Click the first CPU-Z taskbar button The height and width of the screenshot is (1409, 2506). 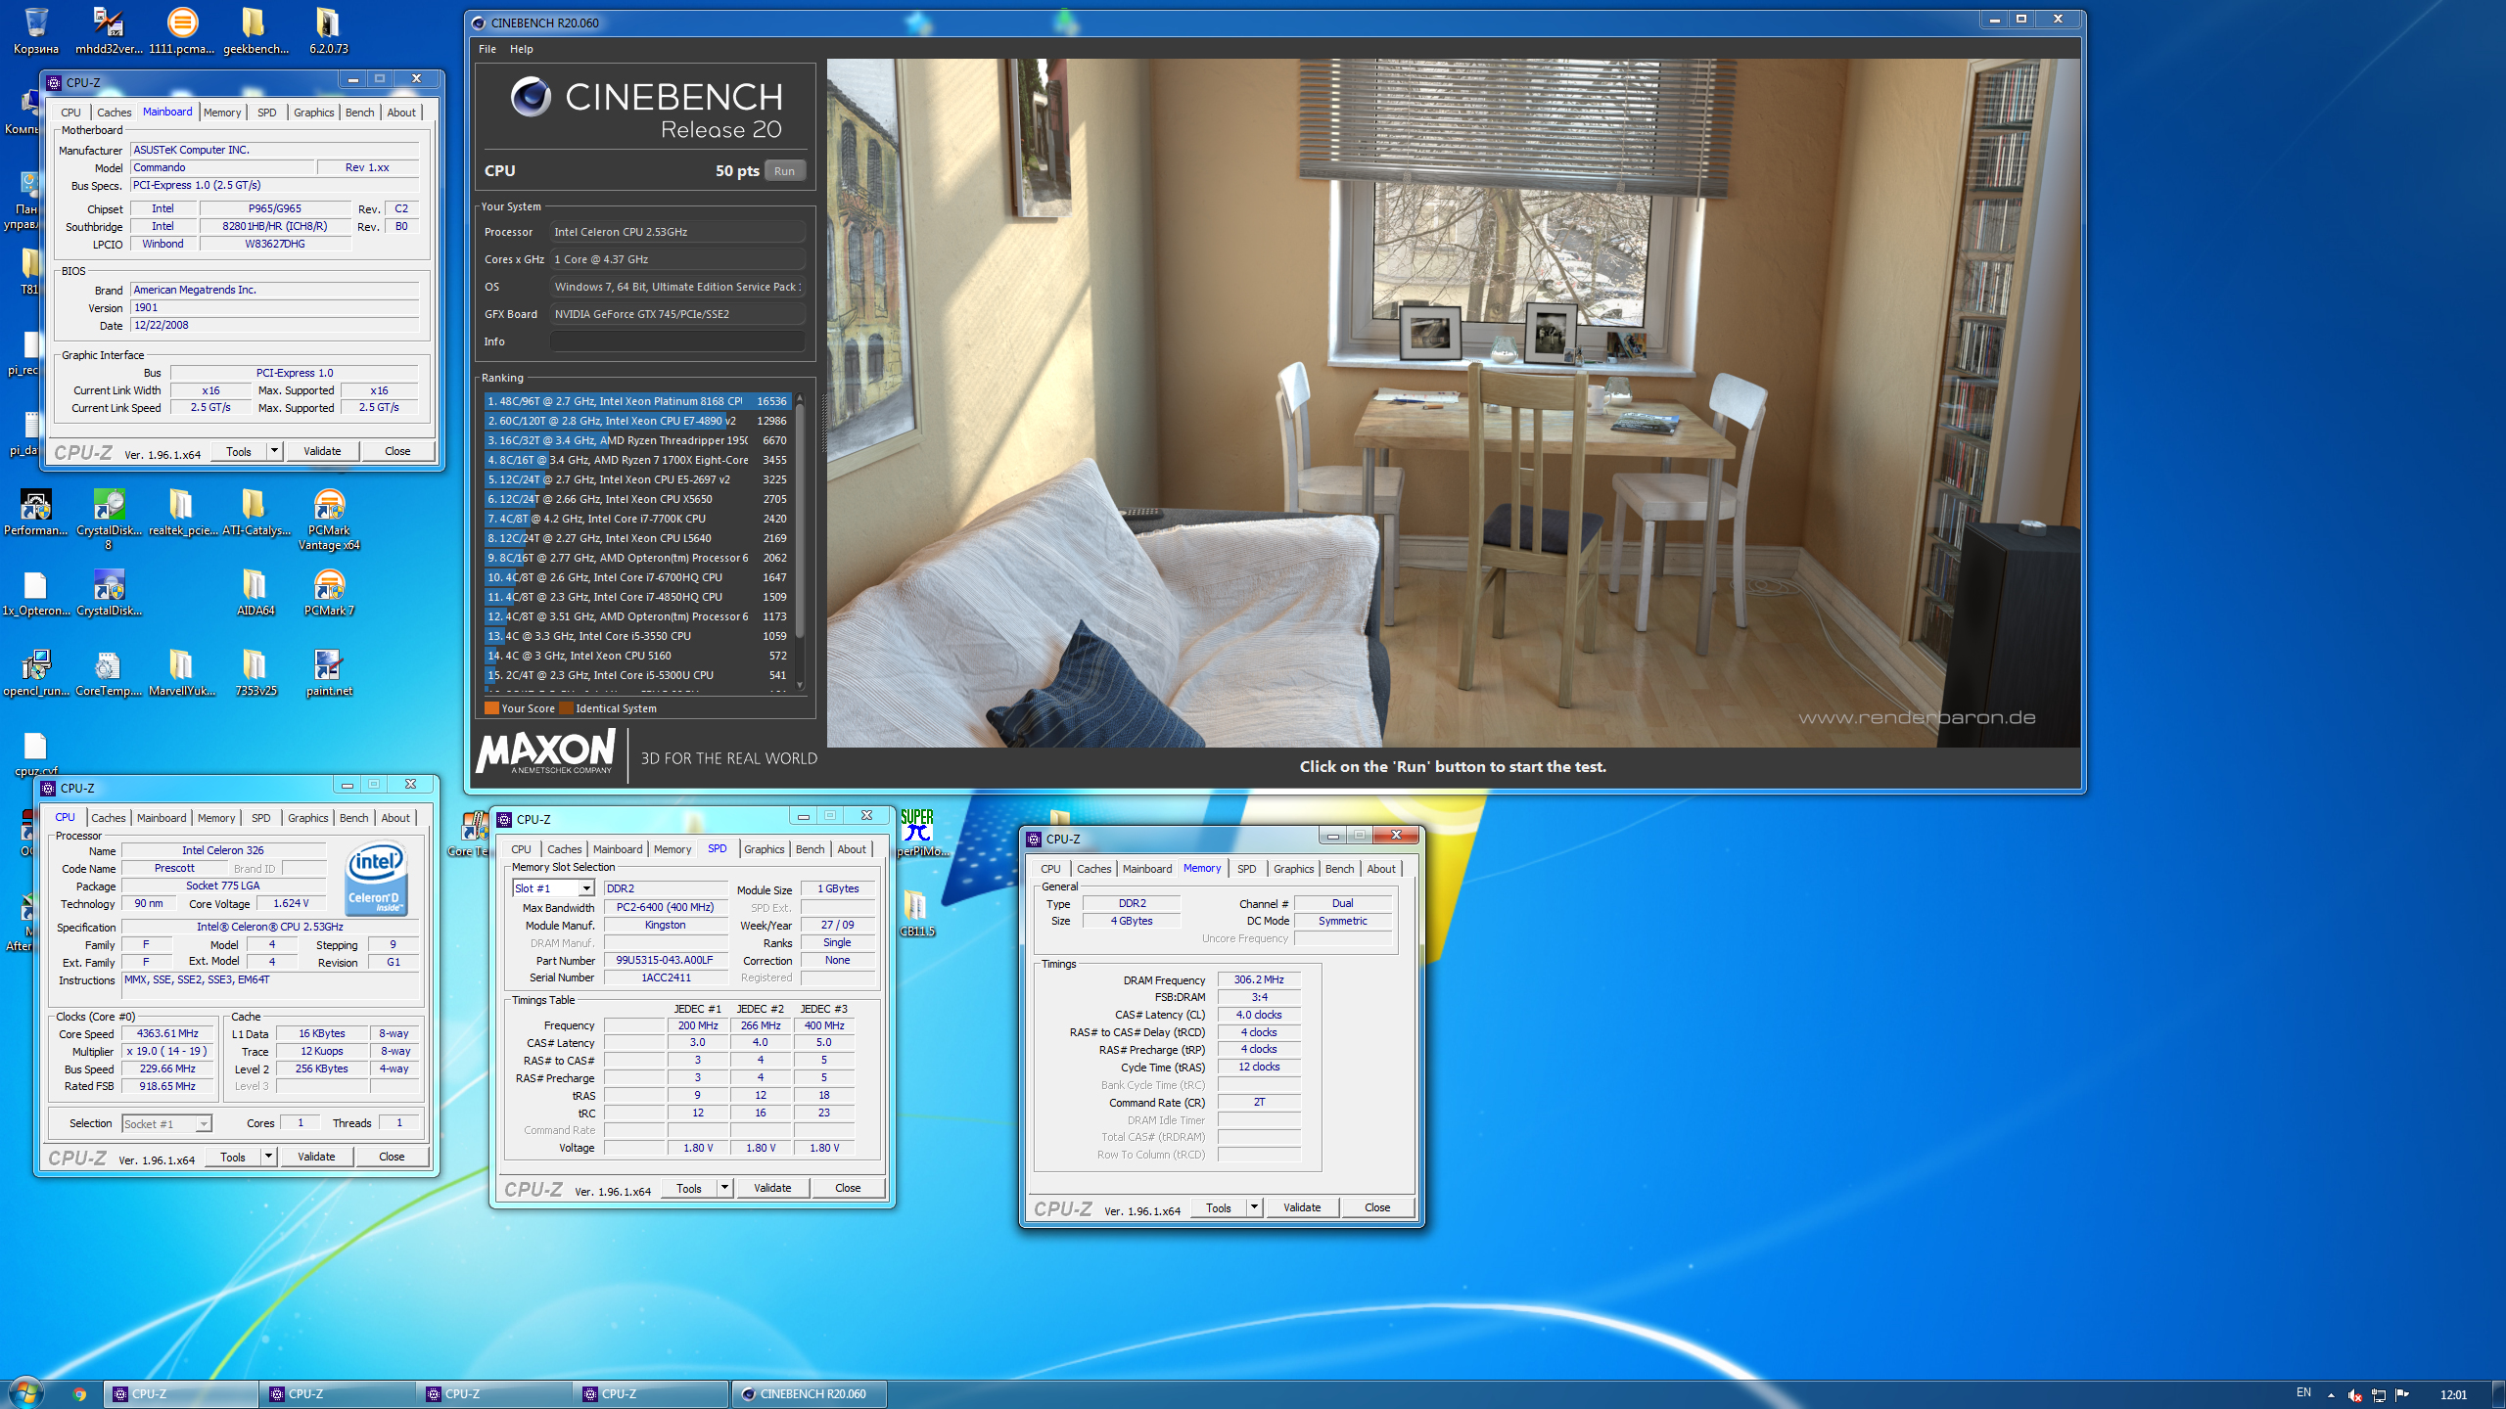click(x=180, y=1394)
